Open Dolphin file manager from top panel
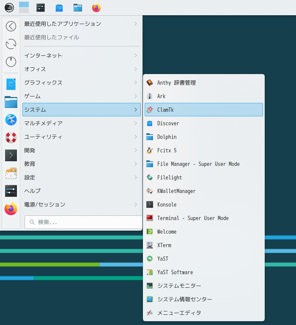This screenshot has height=325, width=296. (78, 8)
